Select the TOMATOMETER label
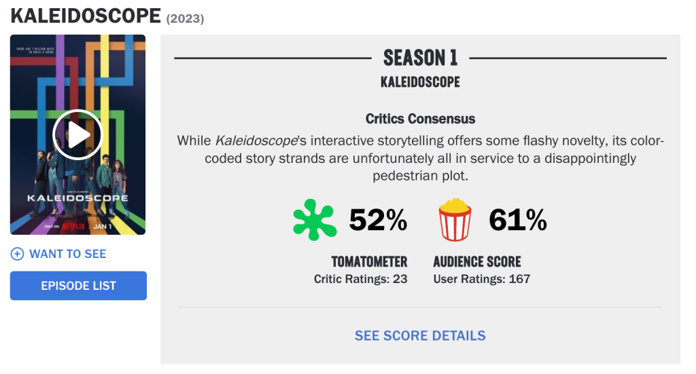 (x=369, y=262)
